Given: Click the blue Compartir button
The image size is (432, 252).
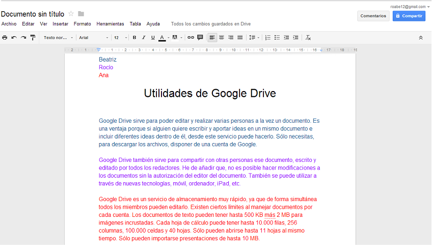Looking at the screenshot, I should coord(409,16).
